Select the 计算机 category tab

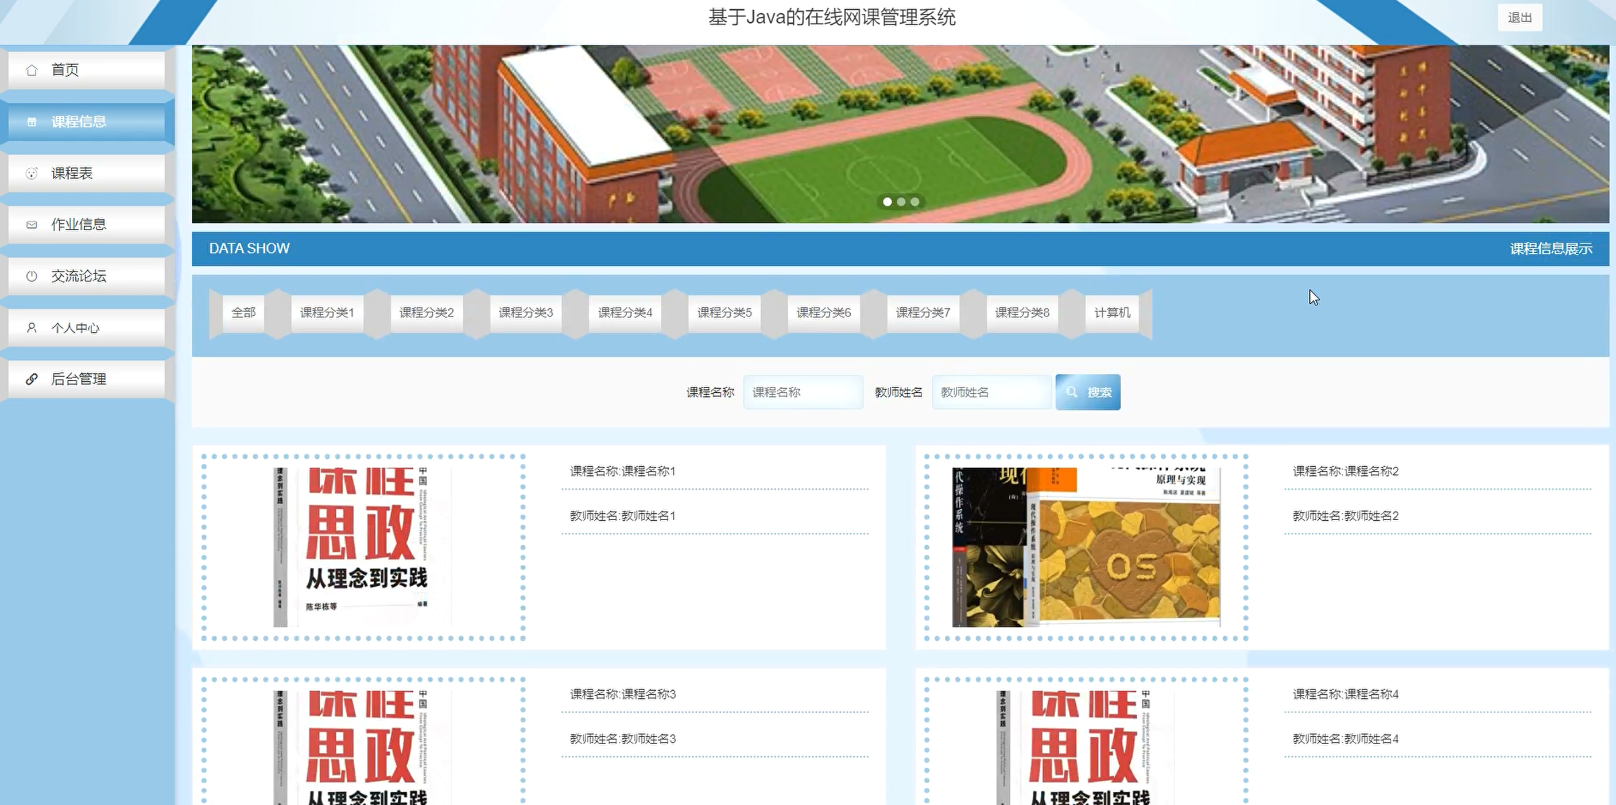coord(1112,312)
